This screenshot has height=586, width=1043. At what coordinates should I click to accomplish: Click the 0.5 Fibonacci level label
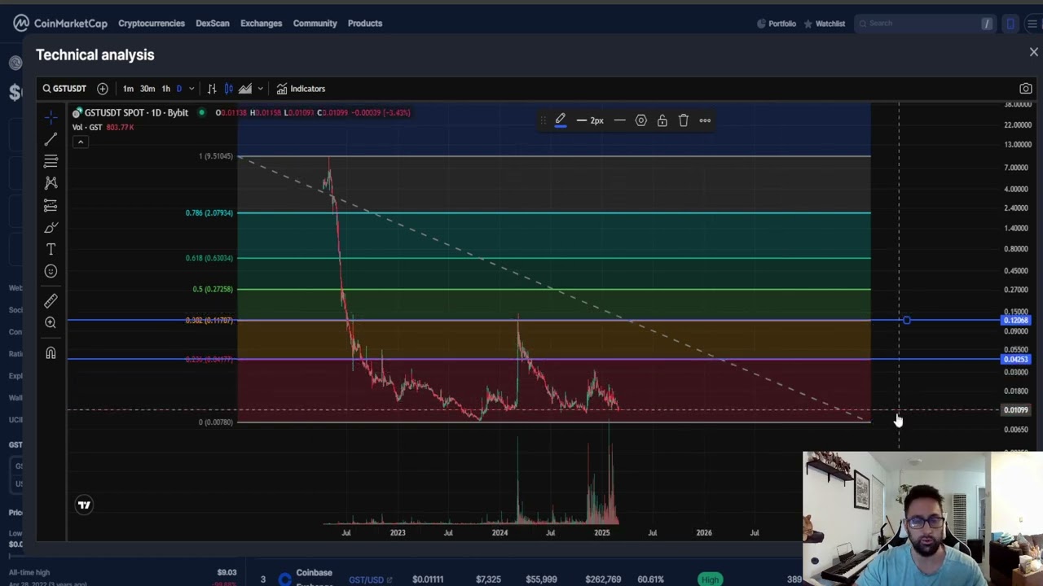click(x=213, y=289)
